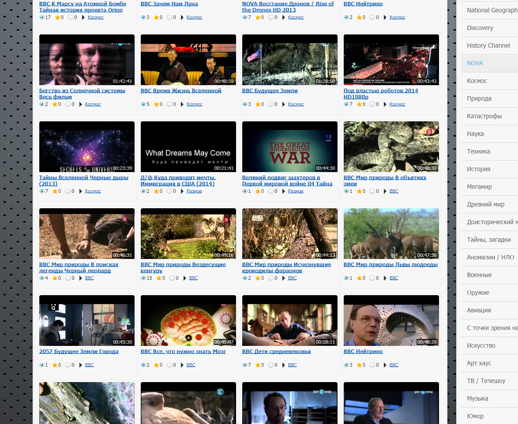Screen dimensions: 518x424
Task: Click monks thumbnail for 'Время Жизнь Вселенной'
Action: pyautogui.click(x=188, y=60)
